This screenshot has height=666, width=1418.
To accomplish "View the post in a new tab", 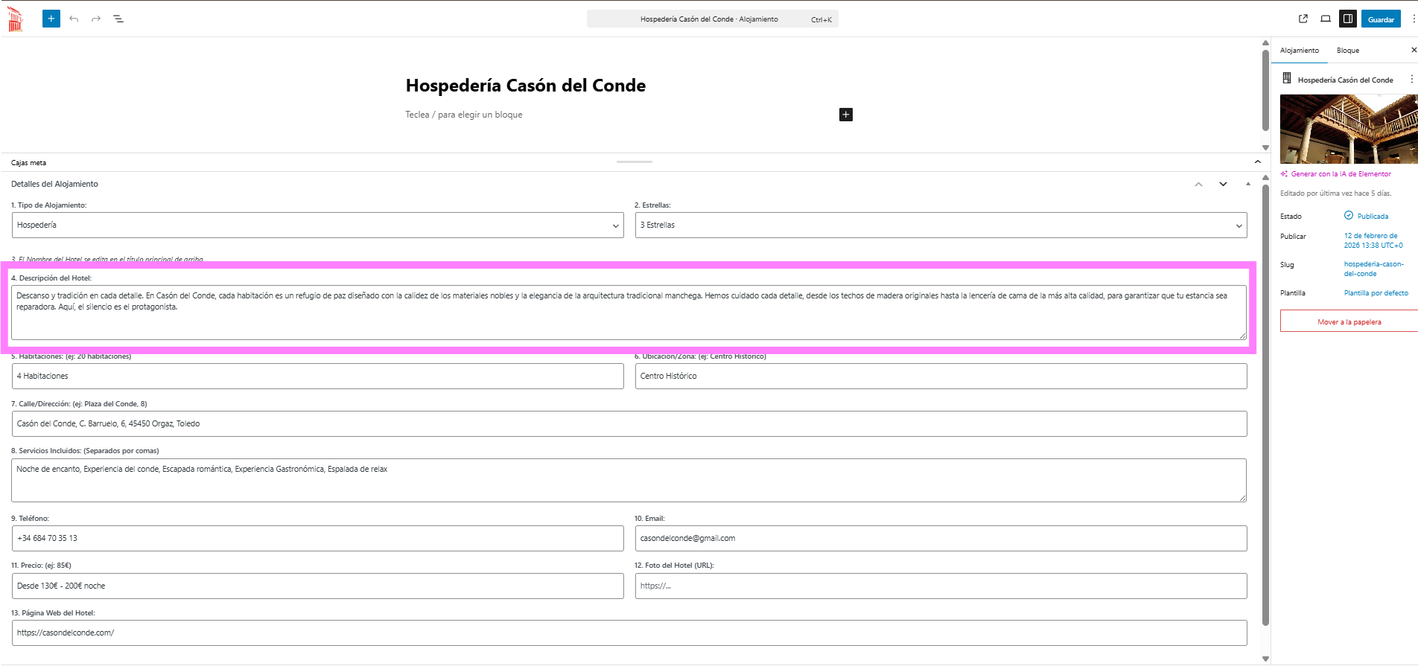I will click(x=1303, y=19).
